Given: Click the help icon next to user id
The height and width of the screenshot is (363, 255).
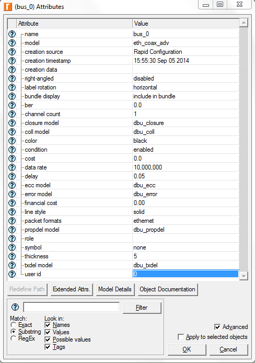Looking at the screenshot, I should coord(12,274).
